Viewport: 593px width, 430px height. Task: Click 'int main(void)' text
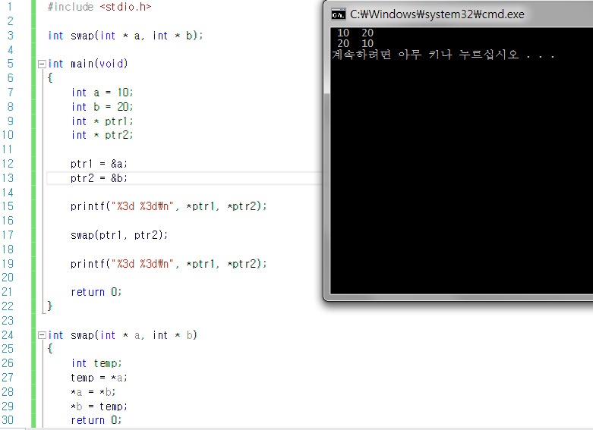(88, 64)
